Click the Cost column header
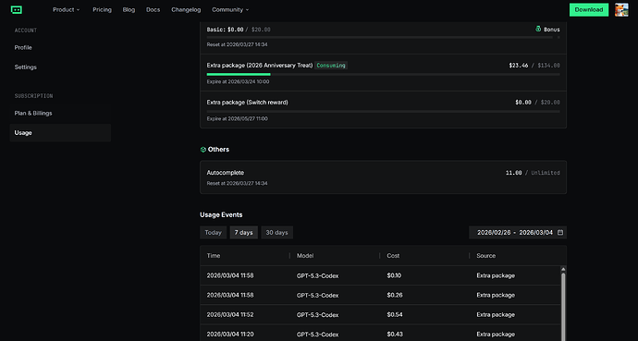638x341 pixels. pos(393,256)
